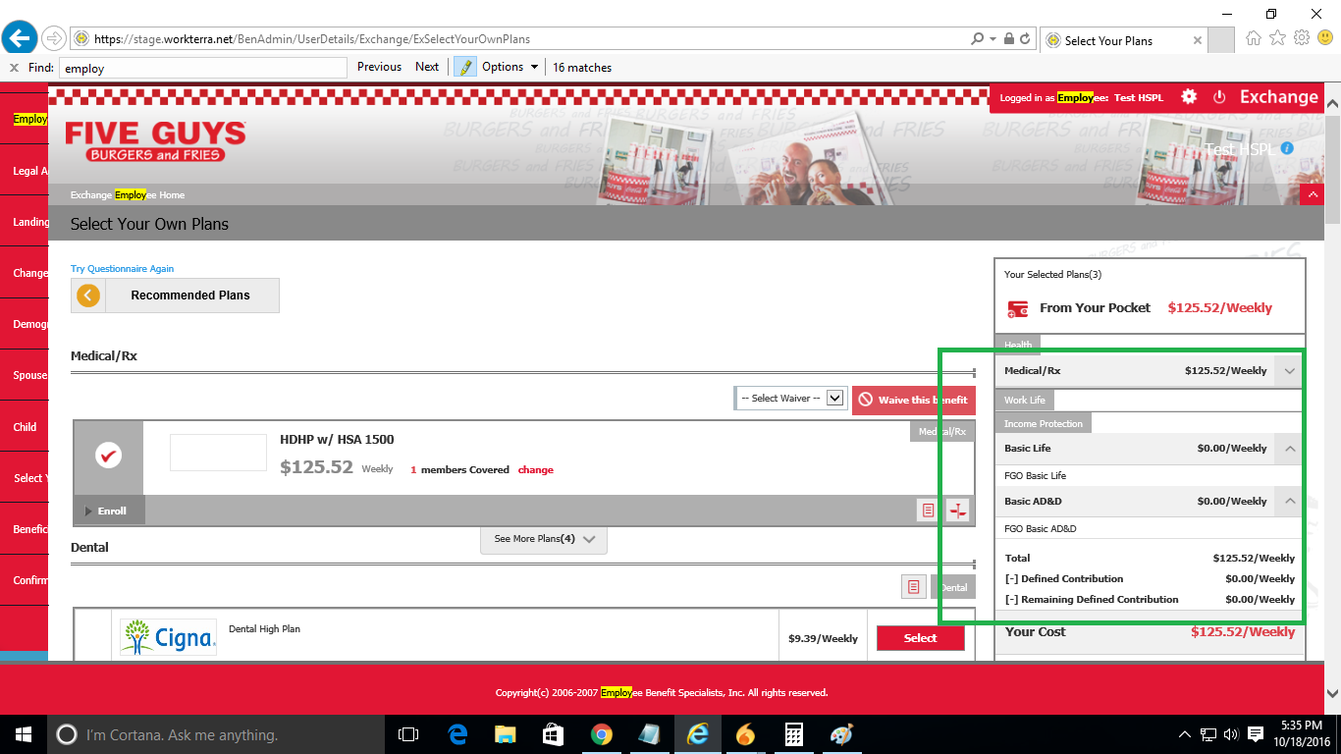Open File Explorer from the taskbar

(x=506, y=734)
